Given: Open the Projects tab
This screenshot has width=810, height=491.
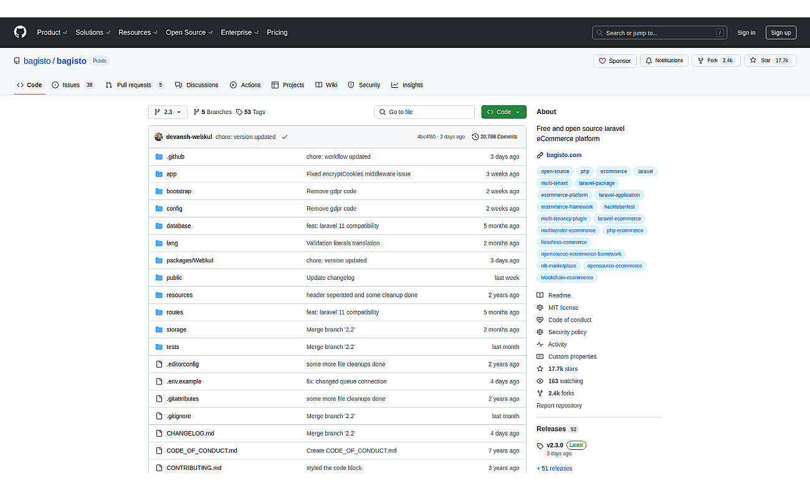Looking at the screenshot, I should (288, 85).
